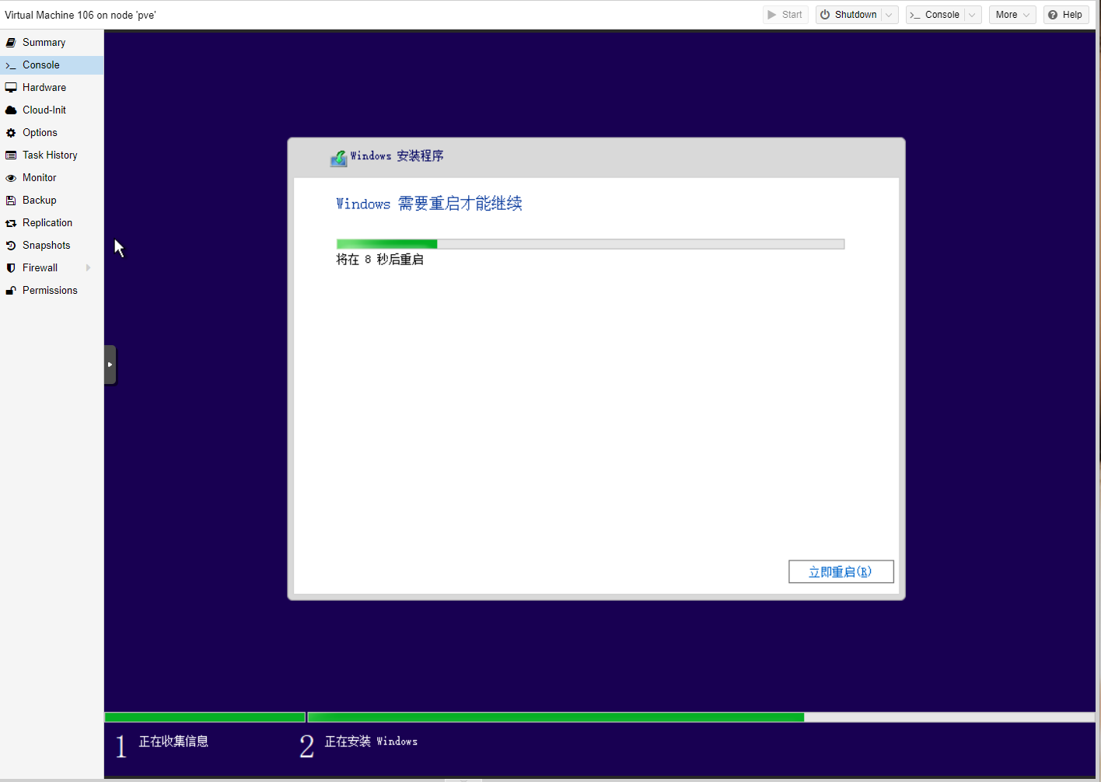
Task: Expand the Console dropdown arrow in toolbar
Action: [972, 15]
